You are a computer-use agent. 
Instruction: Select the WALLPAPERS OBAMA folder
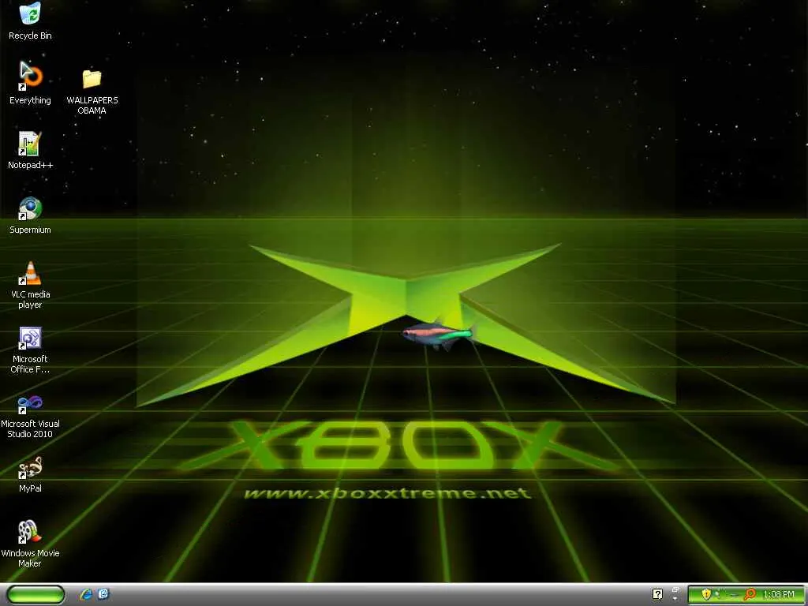(92, 92)
